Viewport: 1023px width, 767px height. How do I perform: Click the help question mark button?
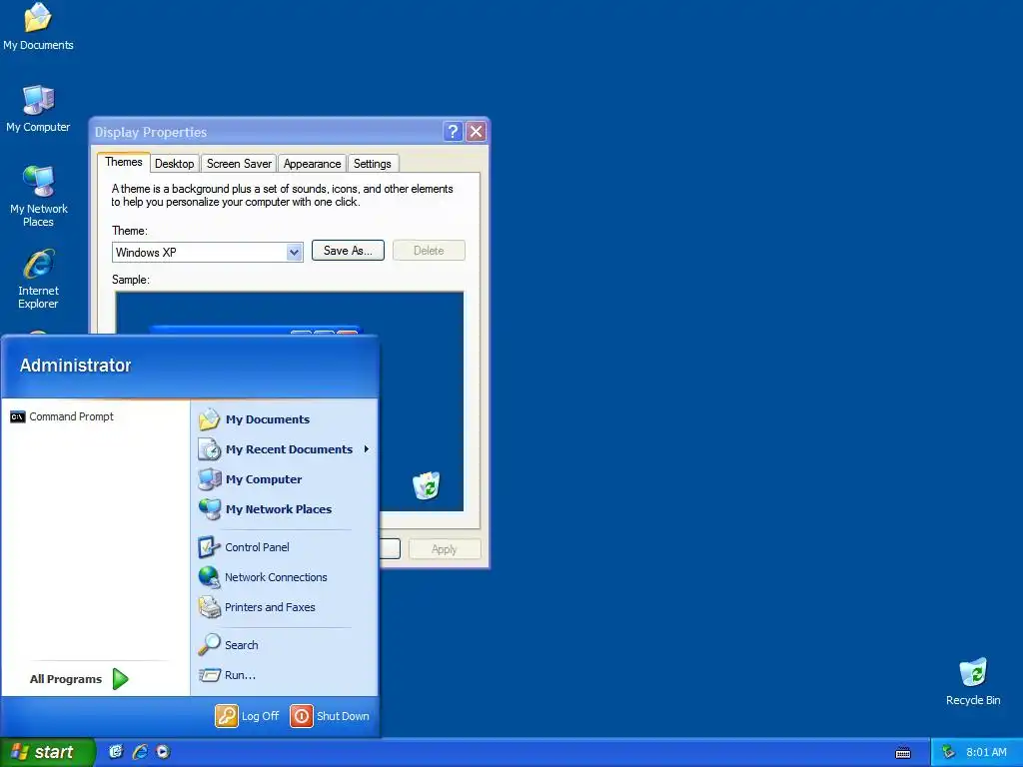pyautogui.click(x=453, y=132)
